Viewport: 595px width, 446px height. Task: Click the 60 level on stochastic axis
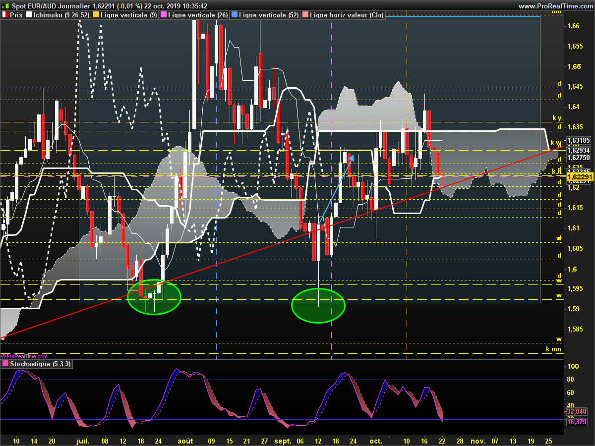tap(571, 392)
